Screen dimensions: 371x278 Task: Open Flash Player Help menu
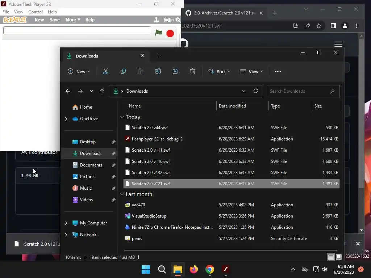click(x=52, y=12)
